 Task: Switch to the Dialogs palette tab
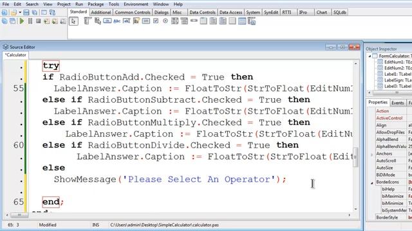(161, 12)
